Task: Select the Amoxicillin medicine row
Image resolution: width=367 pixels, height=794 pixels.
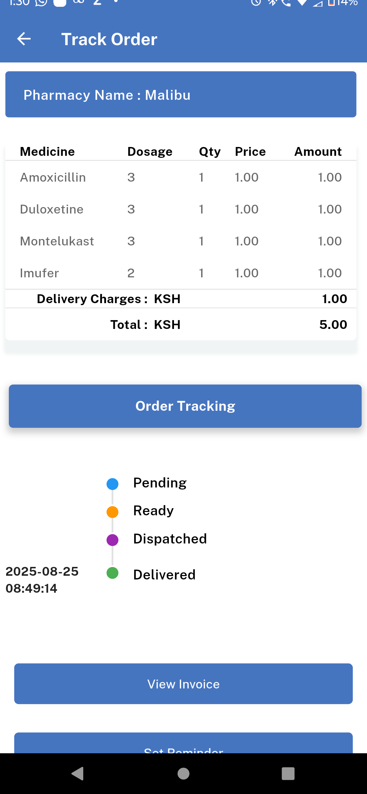Action: (181, 177)
